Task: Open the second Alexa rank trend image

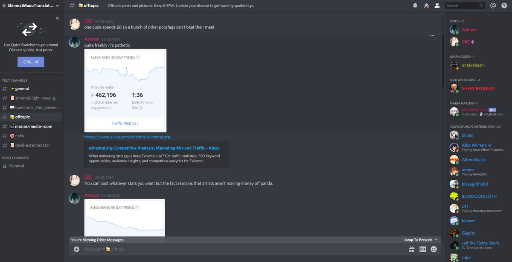Action: point(125,218)
